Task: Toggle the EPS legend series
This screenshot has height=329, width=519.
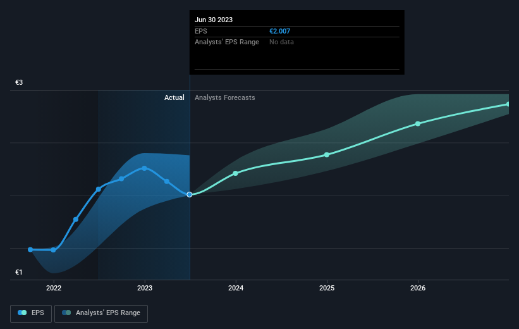Action: tap(31, 313)
